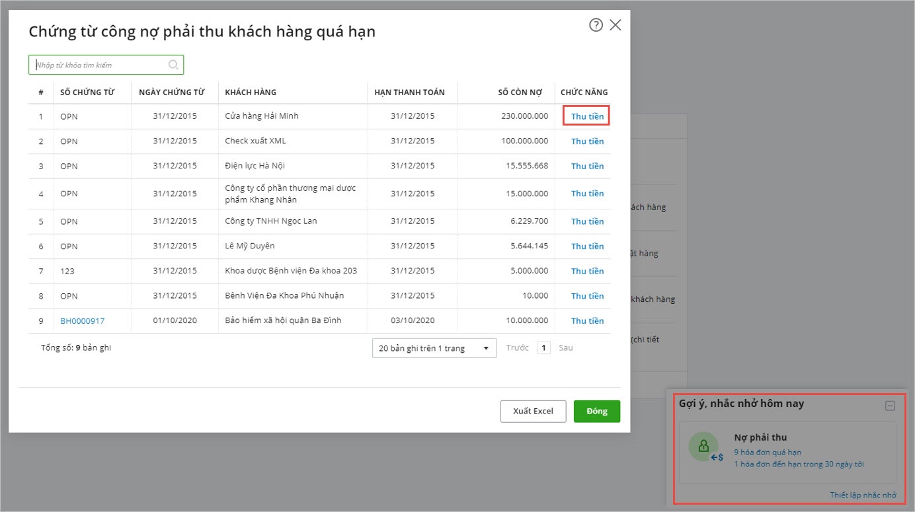Click the help question mark icon
The image size is (915, 512).
click(x=596, y=25)
